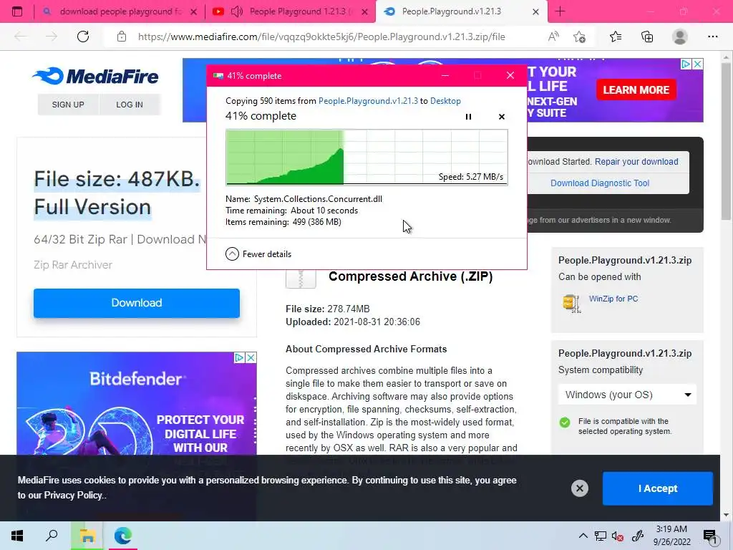Open network status tray icon

[x=601, y=536]
